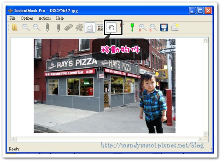Click the zoom in background (B) icon
Viewport: 222px width, 162px height.
point(142,28)
